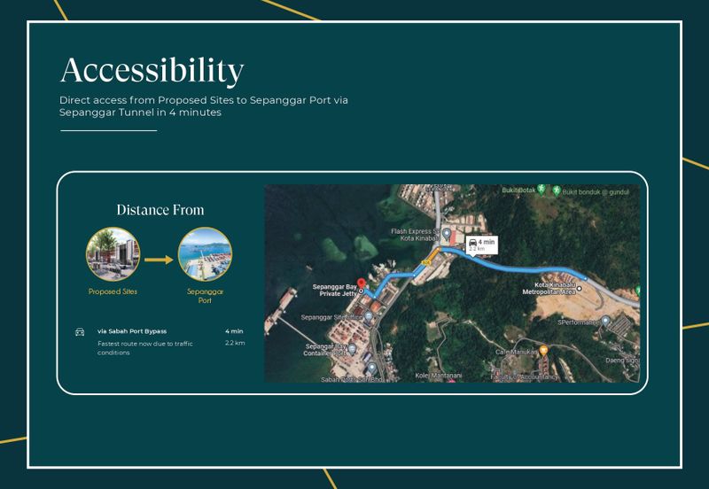
Task: Click the 2.2 km distance in route details
Action: click(x=235, y=343)
